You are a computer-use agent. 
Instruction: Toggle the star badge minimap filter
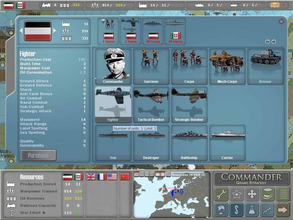coord(163,174)
